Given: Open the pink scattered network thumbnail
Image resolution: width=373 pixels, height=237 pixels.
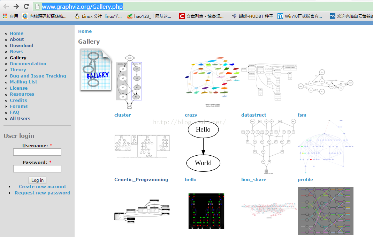Looking at the screenshot, I should (x=269, y=211).
